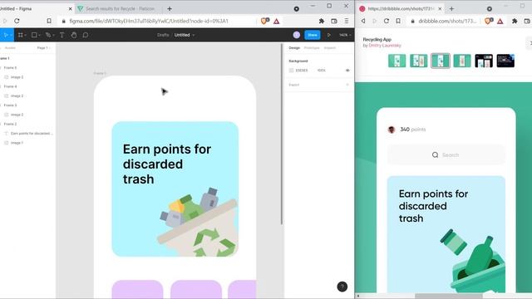Open first Dribbble shot thumbnail
The height and width of the screenshot is (299, 532).
pos(397,61)
